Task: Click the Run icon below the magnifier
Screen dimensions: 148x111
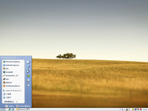Action: (28, 85)
